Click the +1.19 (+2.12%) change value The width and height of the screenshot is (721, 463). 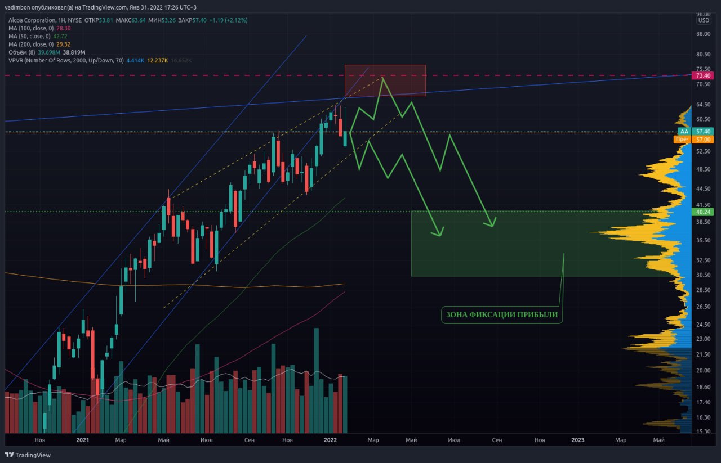pos(228,20)
